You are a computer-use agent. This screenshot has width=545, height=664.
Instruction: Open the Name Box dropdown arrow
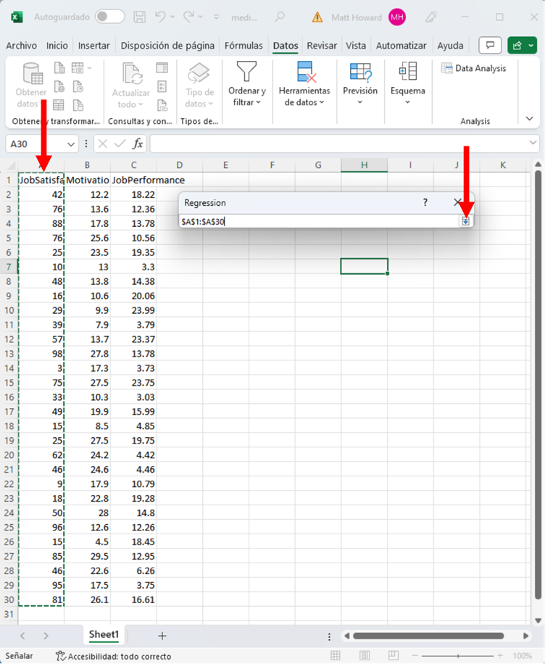pos(71,144)
